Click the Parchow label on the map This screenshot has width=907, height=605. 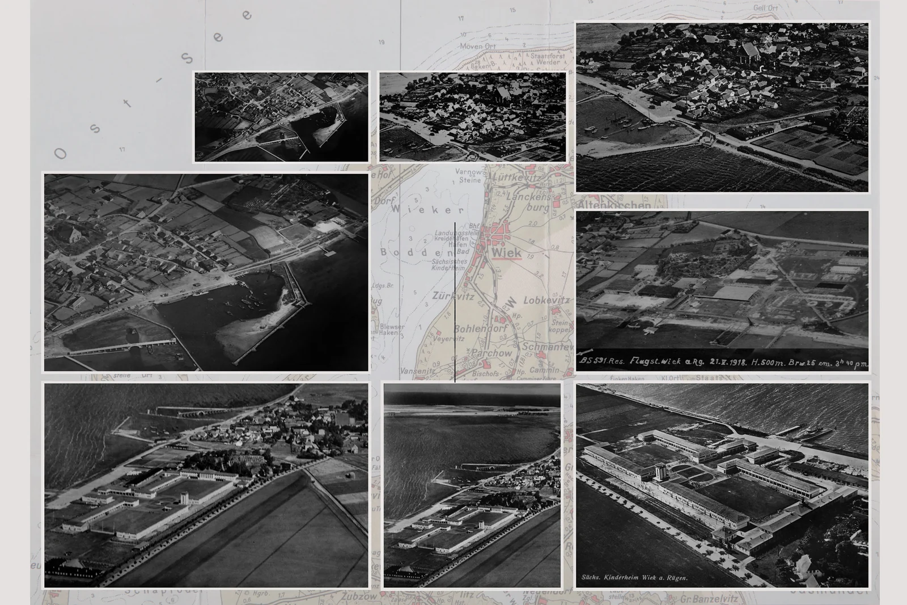pyautogui.click(x=491, y=353)
